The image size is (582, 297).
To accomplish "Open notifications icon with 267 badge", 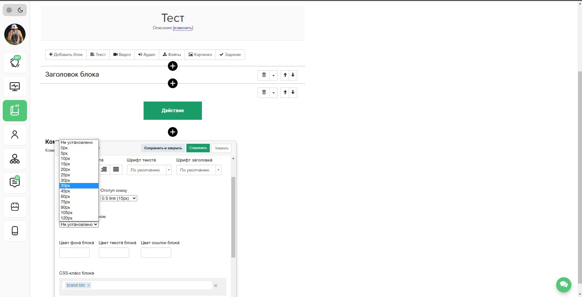I will pos(15,63).
